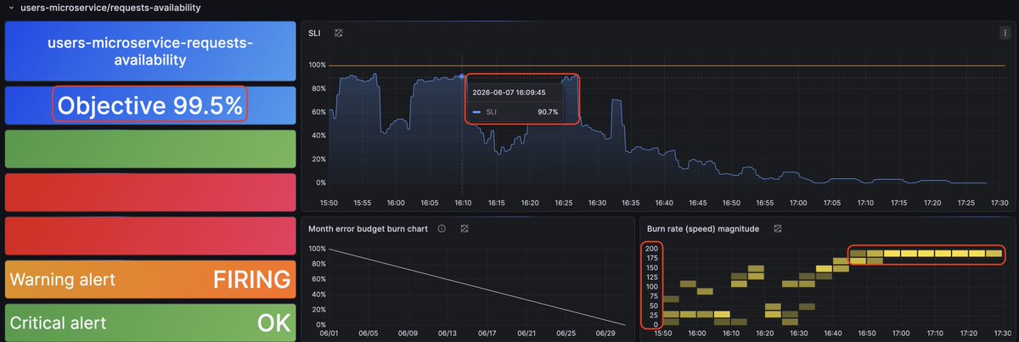Click the 25 label on burn rate y-axis
The image size is (1019, 342).
pos(653,315)
